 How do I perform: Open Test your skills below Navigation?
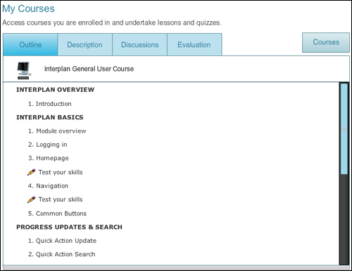61,200
